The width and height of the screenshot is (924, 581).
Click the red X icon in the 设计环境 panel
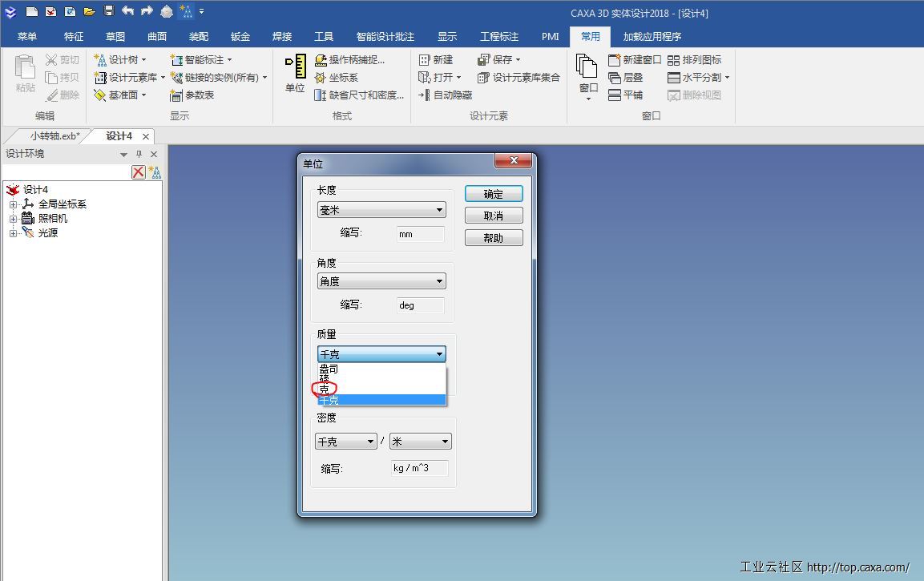coord(139,172)
